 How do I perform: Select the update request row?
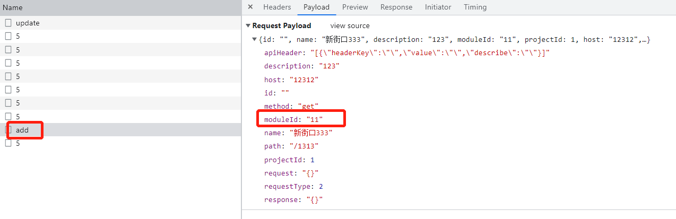28,23
